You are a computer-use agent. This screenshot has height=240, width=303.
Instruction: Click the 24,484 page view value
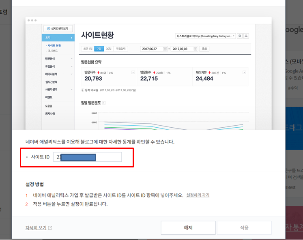coord(204,78)
